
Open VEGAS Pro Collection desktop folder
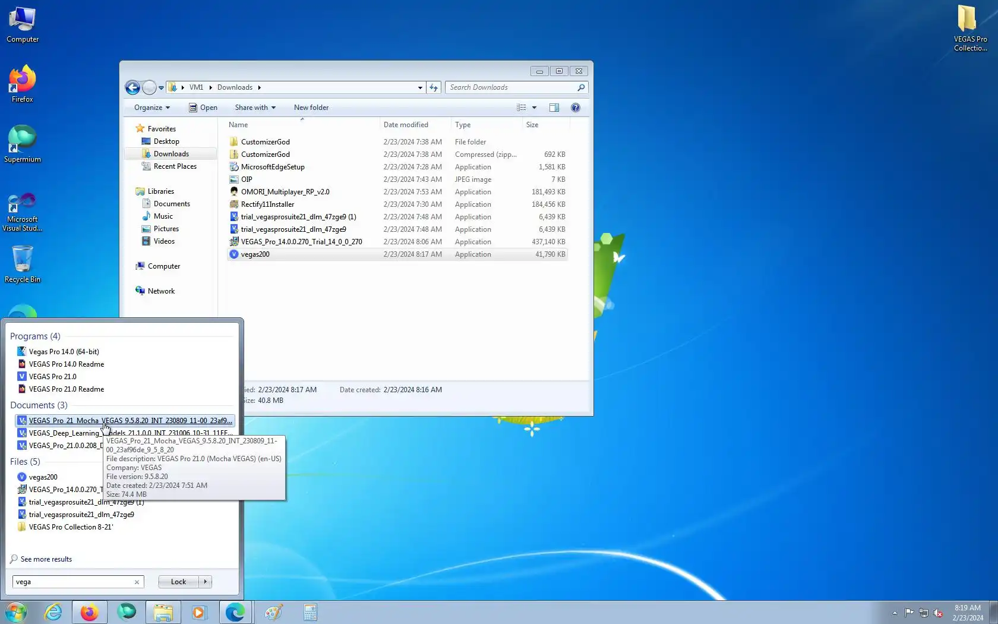click(970, 29)
